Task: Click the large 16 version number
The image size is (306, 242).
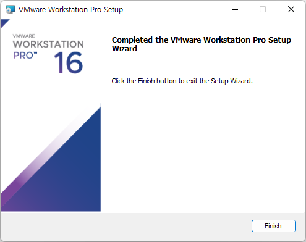Action: [69, 62]
